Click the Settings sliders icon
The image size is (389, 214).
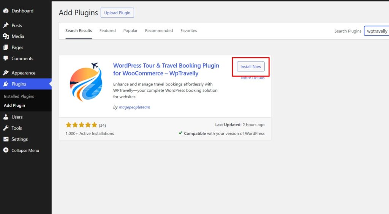[x=6, y=139]
